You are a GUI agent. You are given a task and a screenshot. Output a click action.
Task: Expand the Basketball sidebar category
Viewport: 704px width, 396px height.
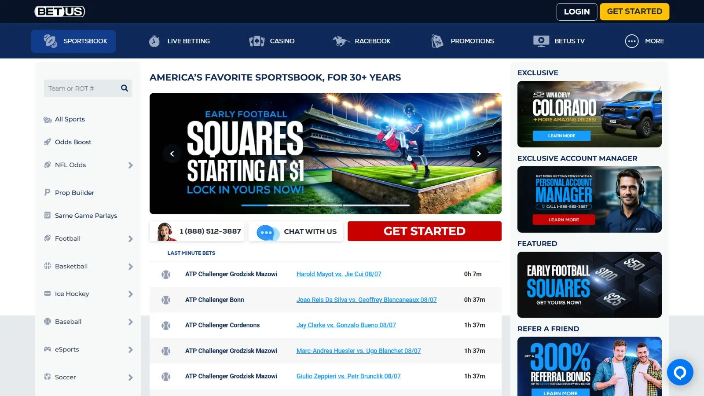[x=130, y=267]
